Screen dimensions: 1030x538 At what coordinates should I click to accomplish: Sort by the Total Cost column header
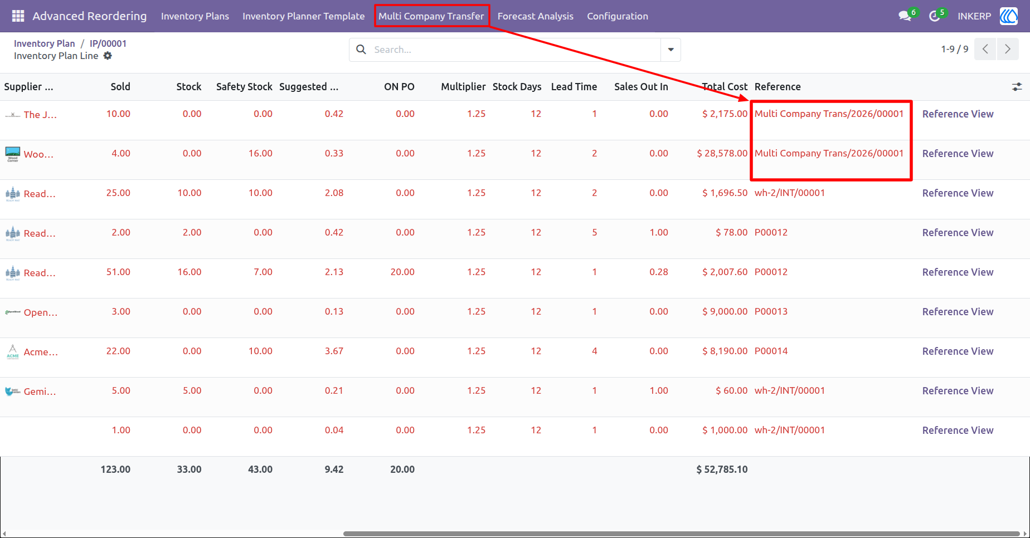(725, 87)
